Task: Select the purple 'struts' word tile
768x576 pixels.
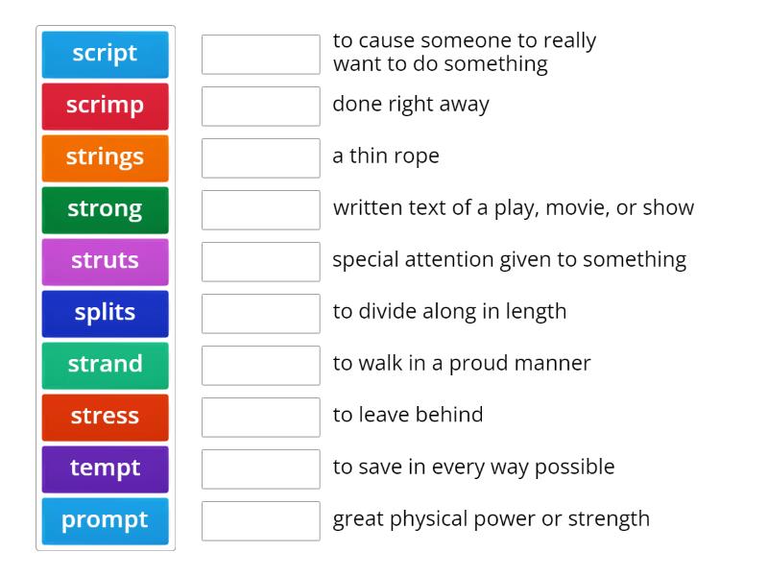Action: pos(105,261)
